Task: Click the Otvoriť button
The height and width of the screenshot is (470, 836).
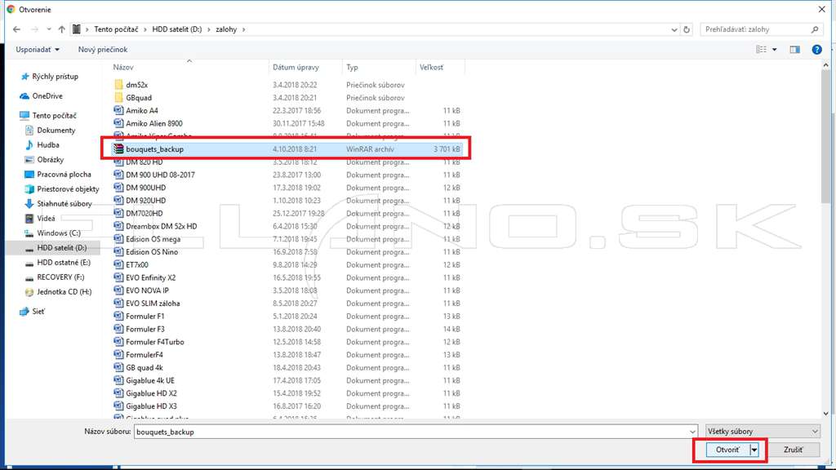Action: pos(727,450)
